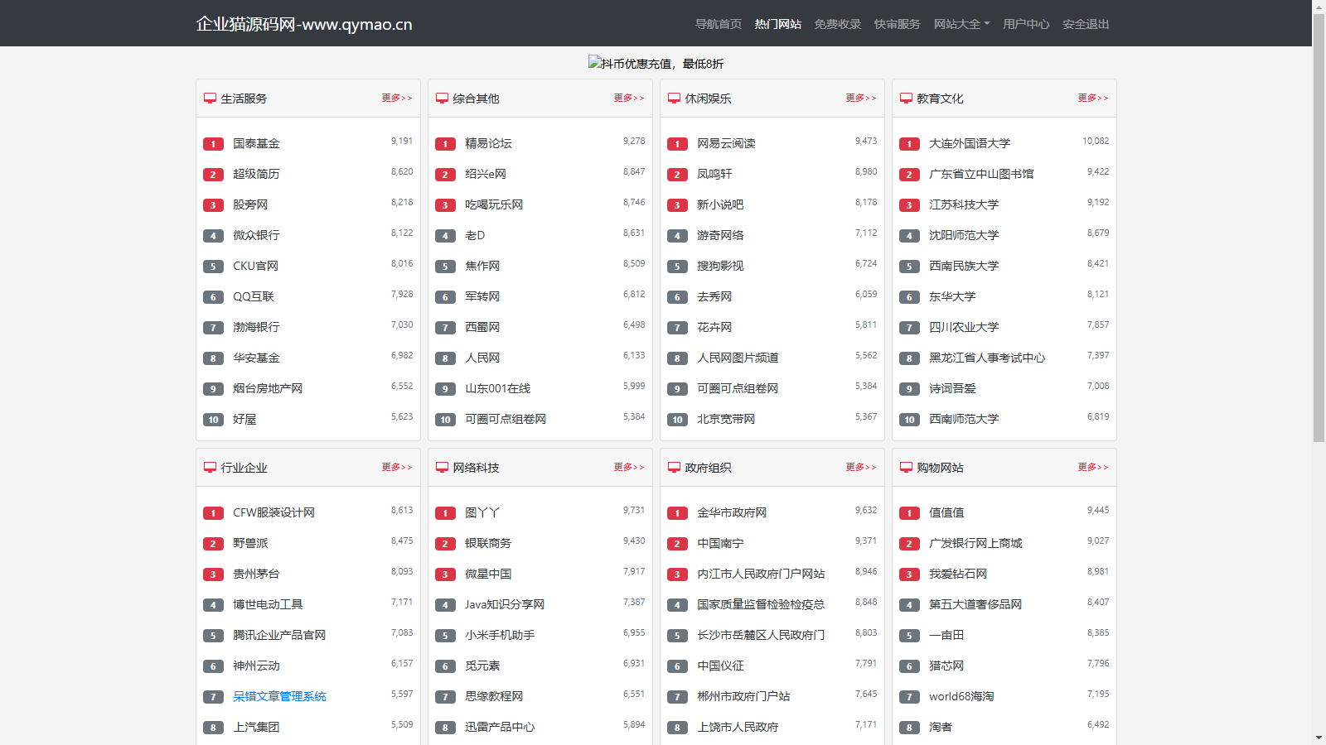Click the monitor icon beside 购物网站
The height and width of the screenshot is (745, 1326).
pos(906,468)
